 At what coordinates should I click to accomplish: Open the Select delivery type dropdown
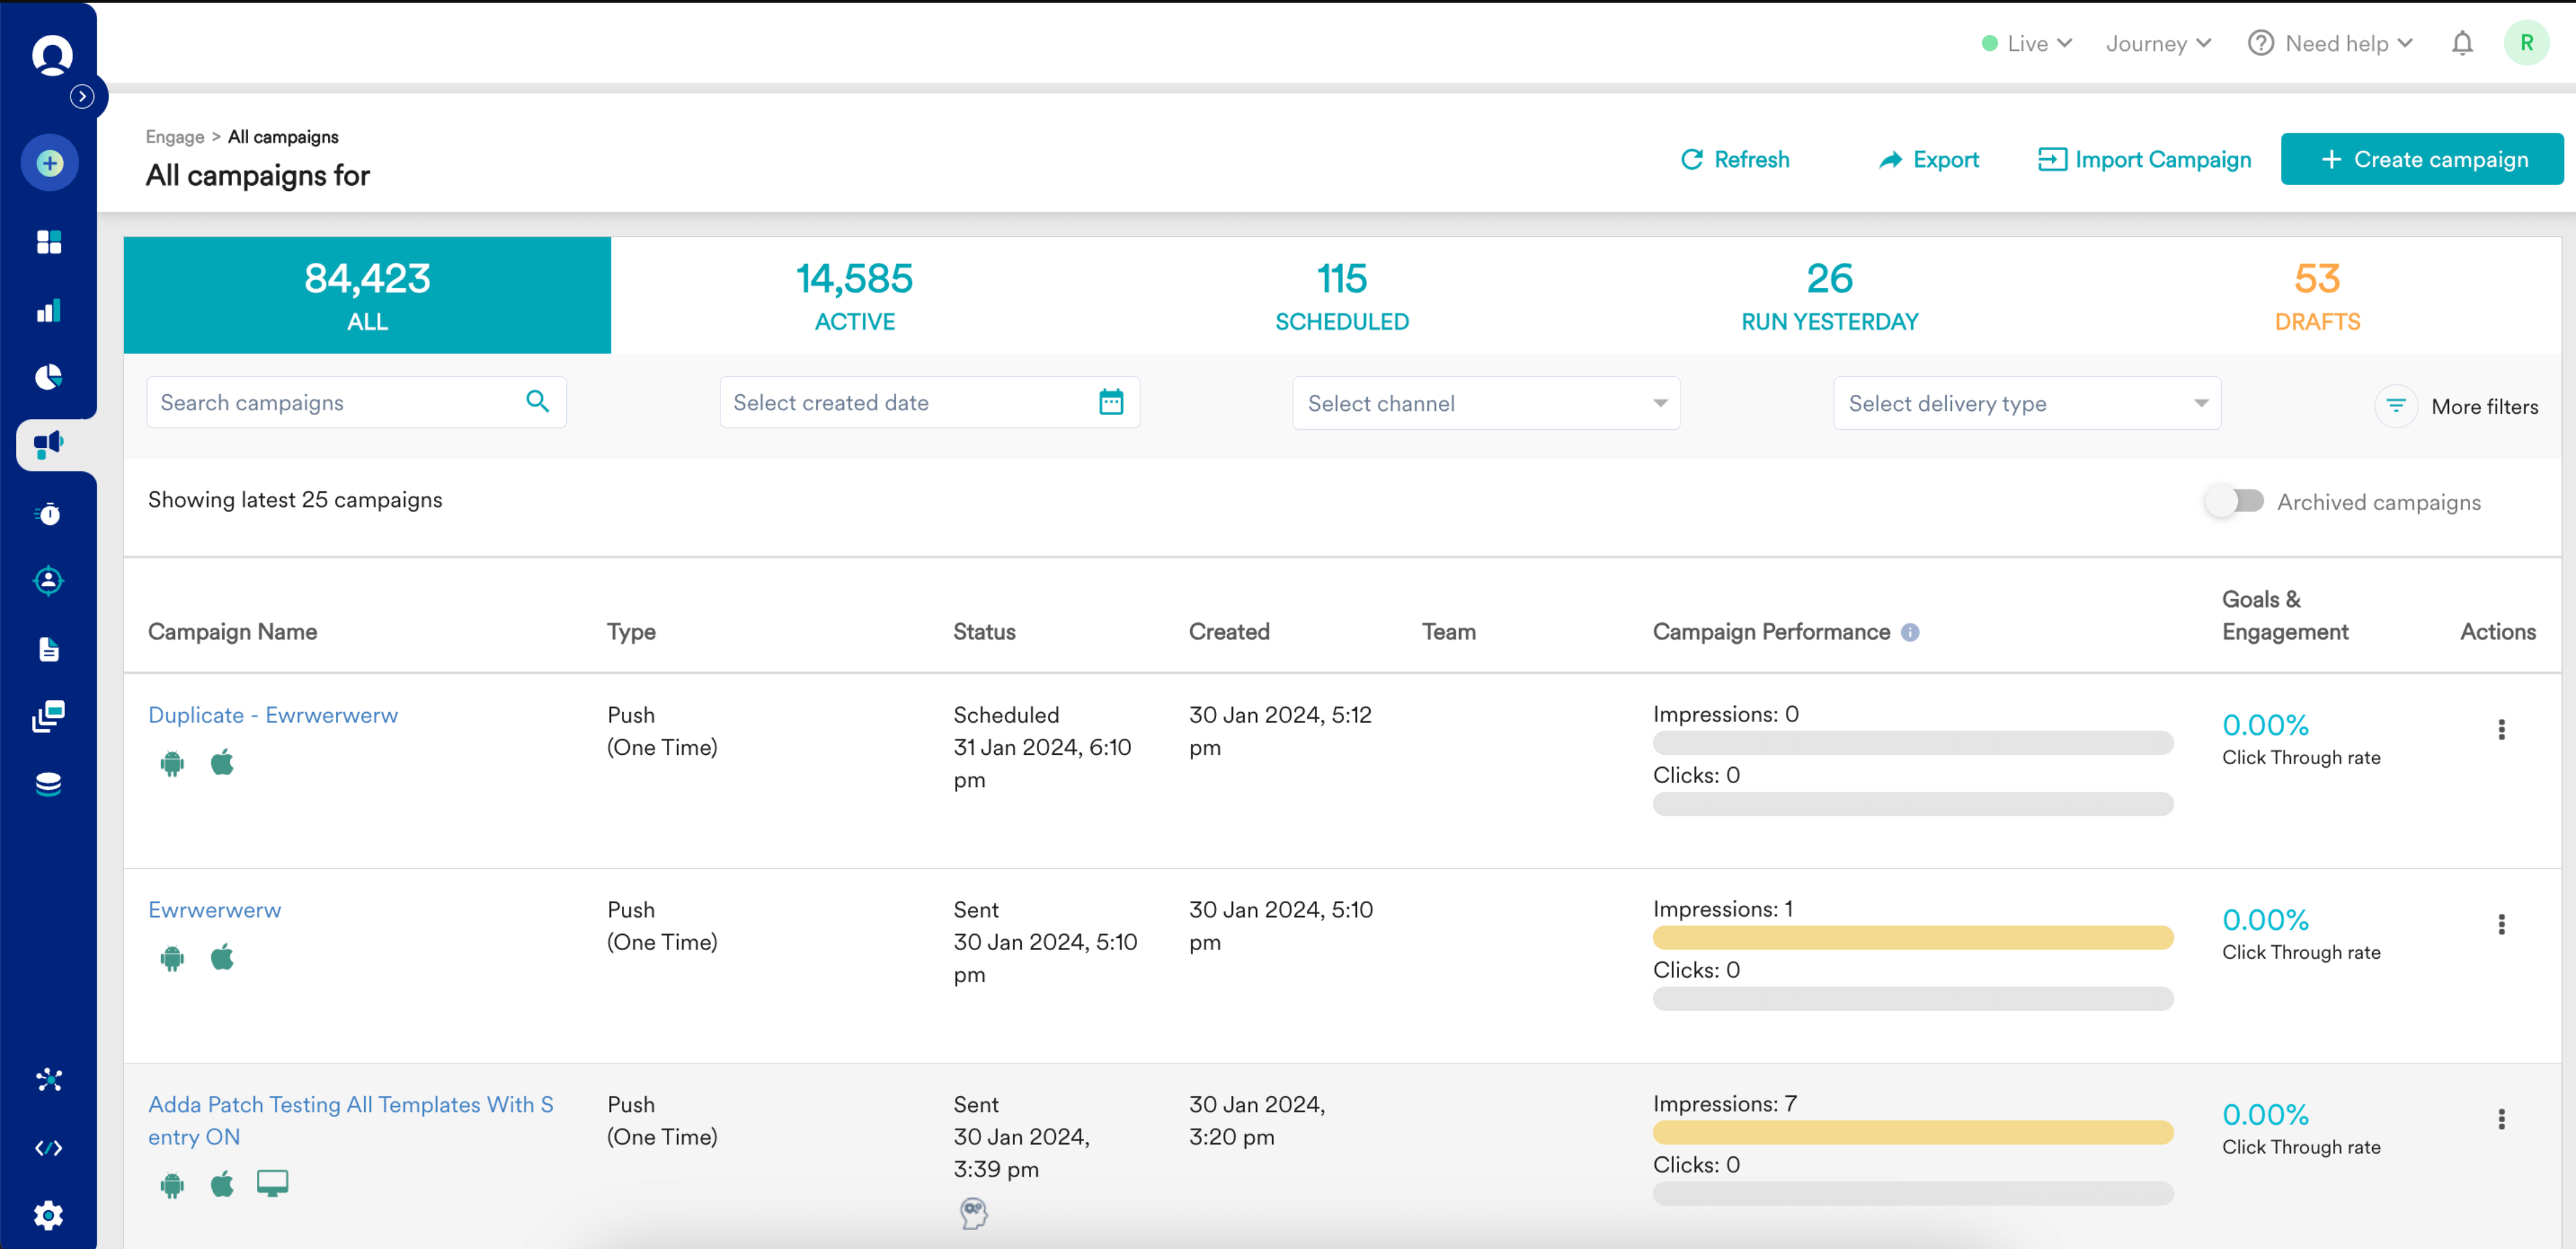pyautogui.click(x=2026, y=403)
